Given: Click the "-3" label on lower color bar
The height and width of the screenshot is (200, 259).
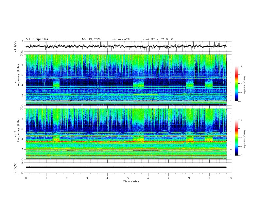Looking at the screenshot, I should pyautogui.click(x=241, y=120).
